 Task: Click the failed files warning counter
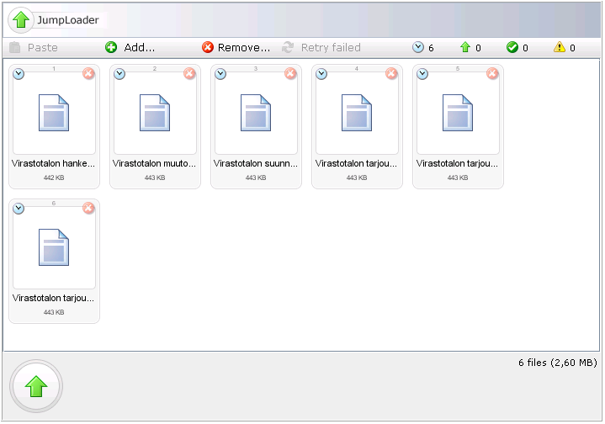tap(565, 47)
